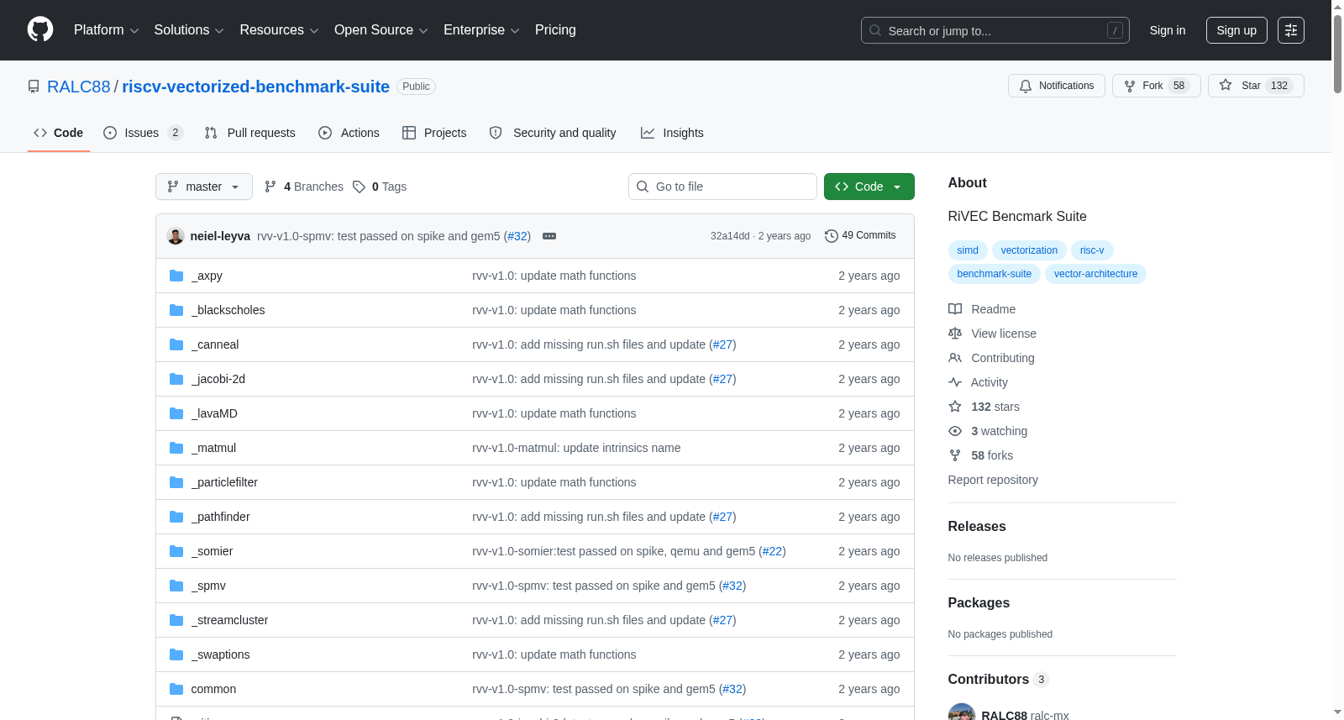Click the folder icon for _particlefilter
1344x720 pixels.
[176, 482]
